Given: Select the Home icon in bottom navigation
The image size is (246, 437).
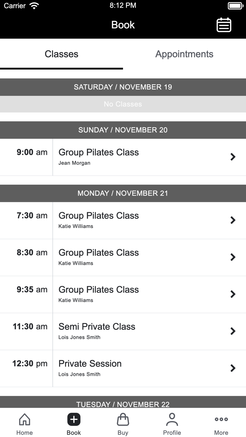Looking at the screenshot, I should (24, 423).
